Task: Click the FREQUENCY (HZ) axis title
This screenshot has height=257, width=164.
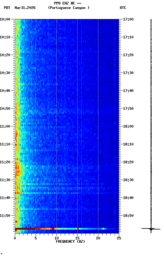Action: coord(70,242)
